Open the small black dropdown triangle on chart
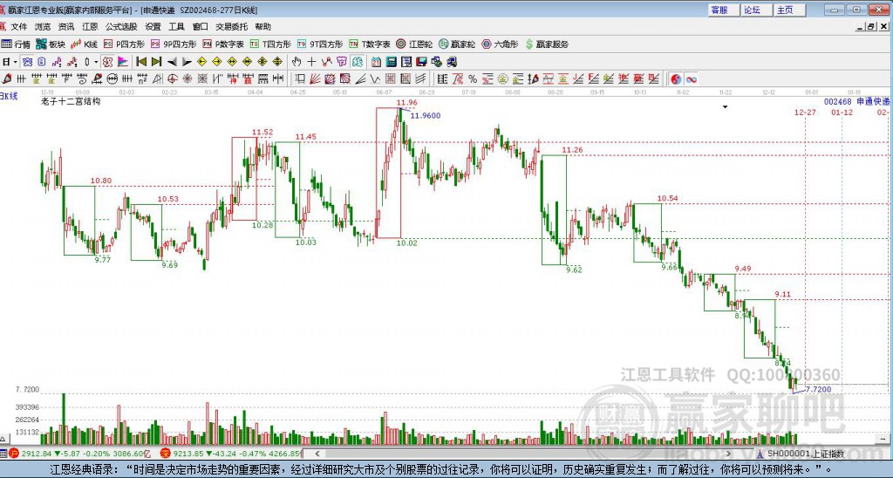This screenshot has width=893, height=478. pyautogui.click(x=725, y=106)
